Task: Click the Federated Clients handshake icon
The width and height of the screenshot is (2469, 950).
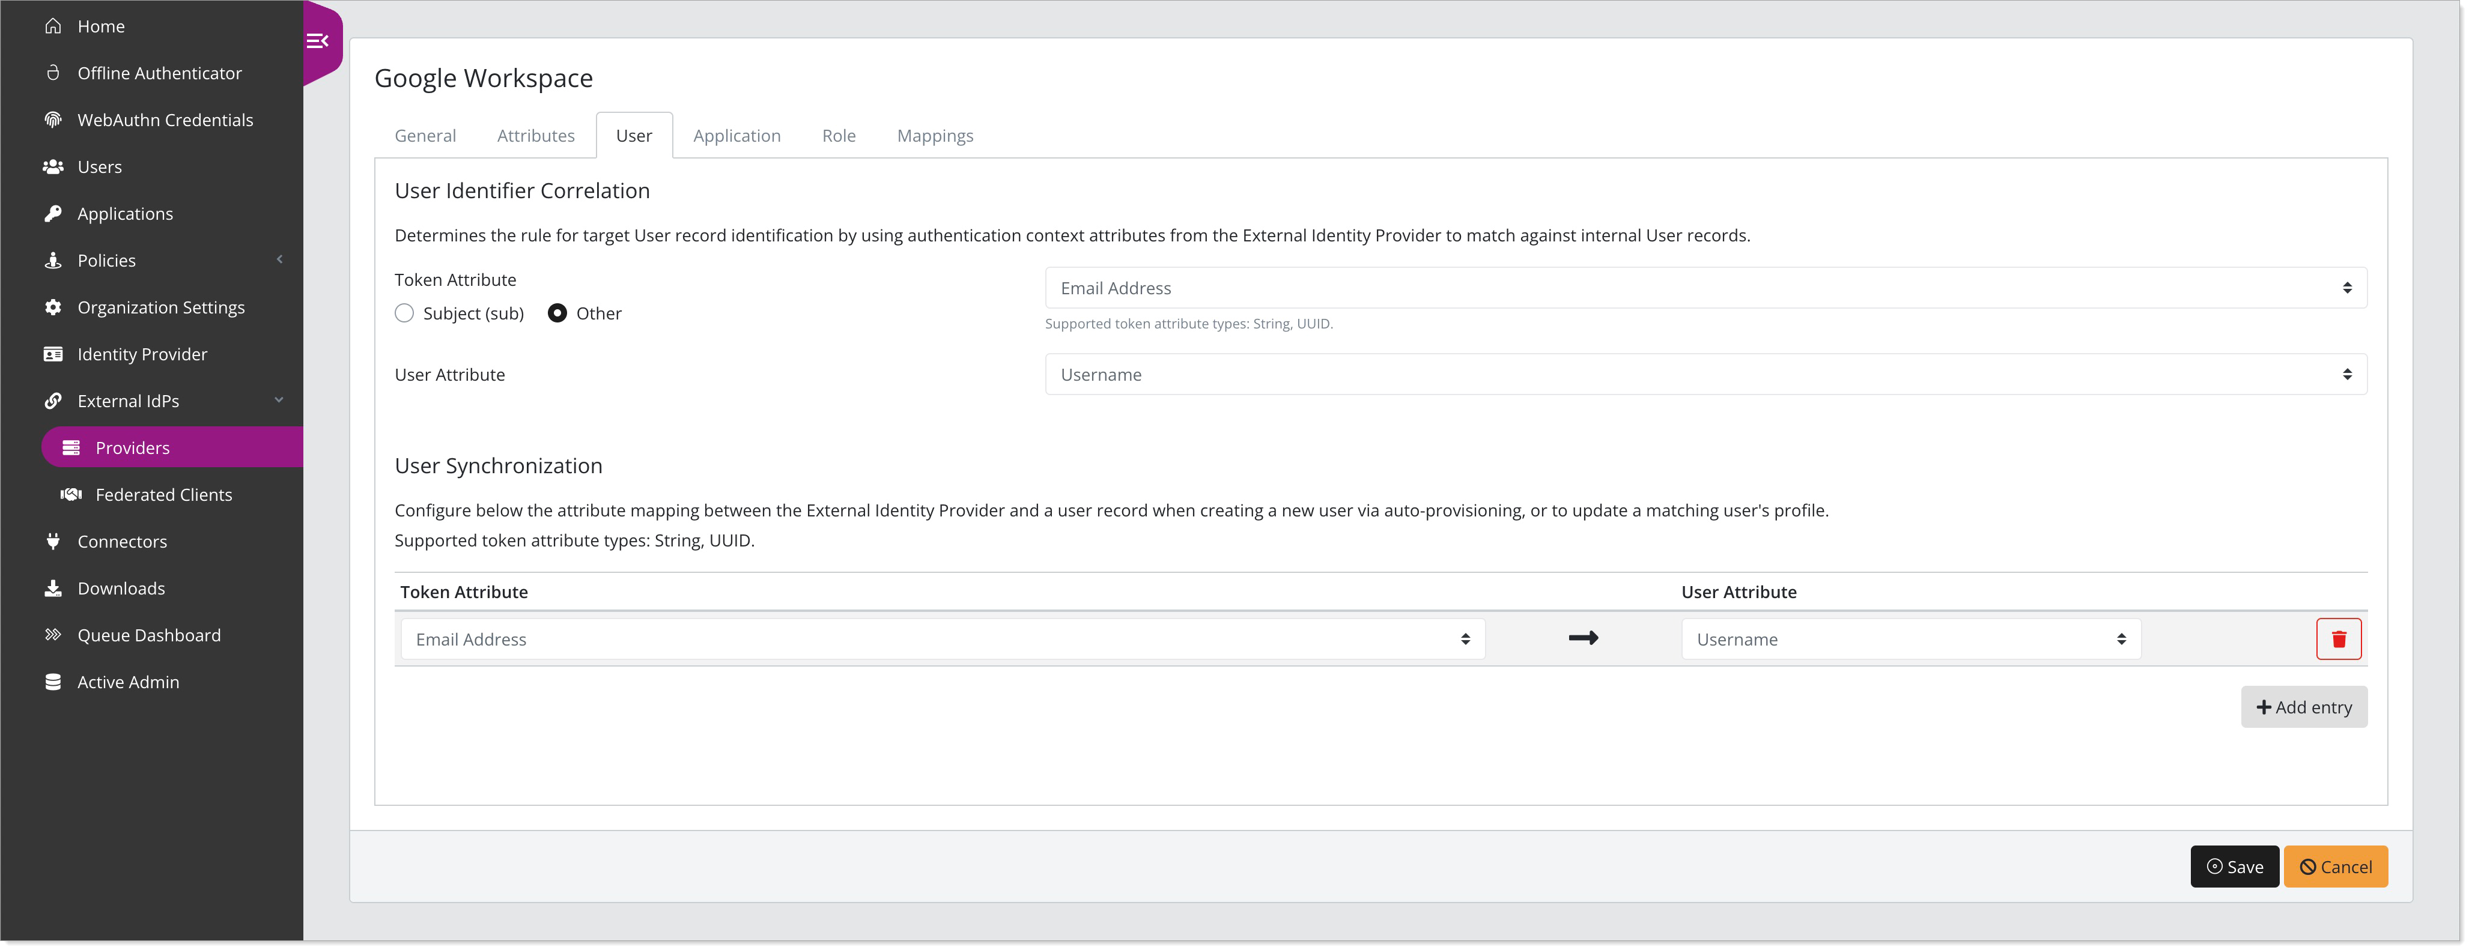Action: (71, 495)
